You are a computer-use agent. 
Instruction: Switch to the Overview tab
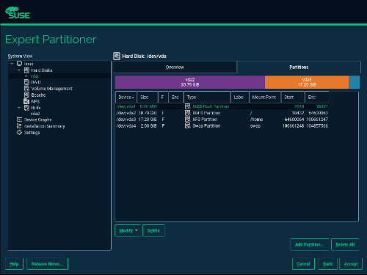click(175, 67)
